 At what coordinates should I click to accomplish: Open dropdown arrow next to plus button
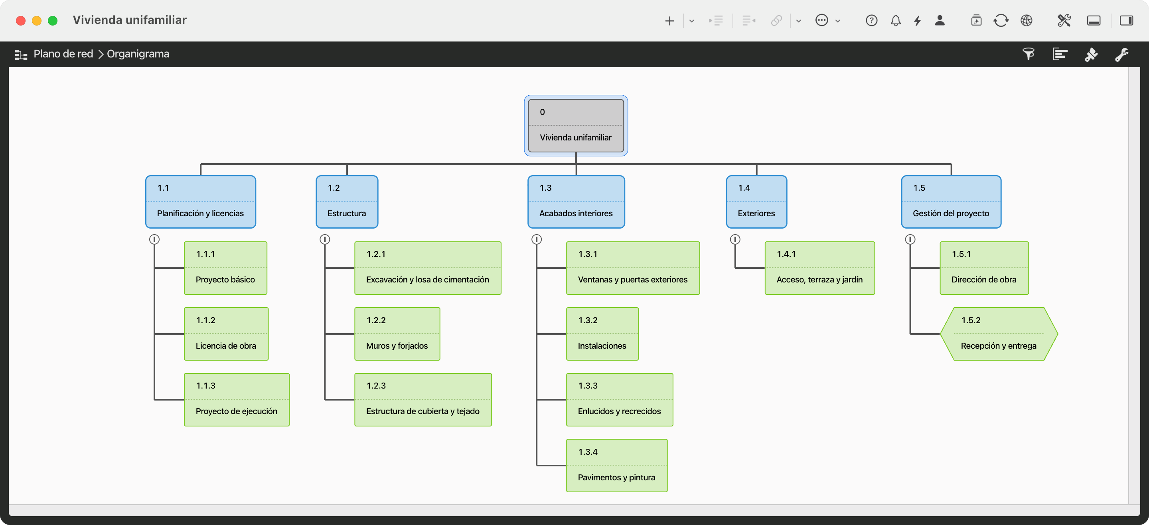(691, 20)
